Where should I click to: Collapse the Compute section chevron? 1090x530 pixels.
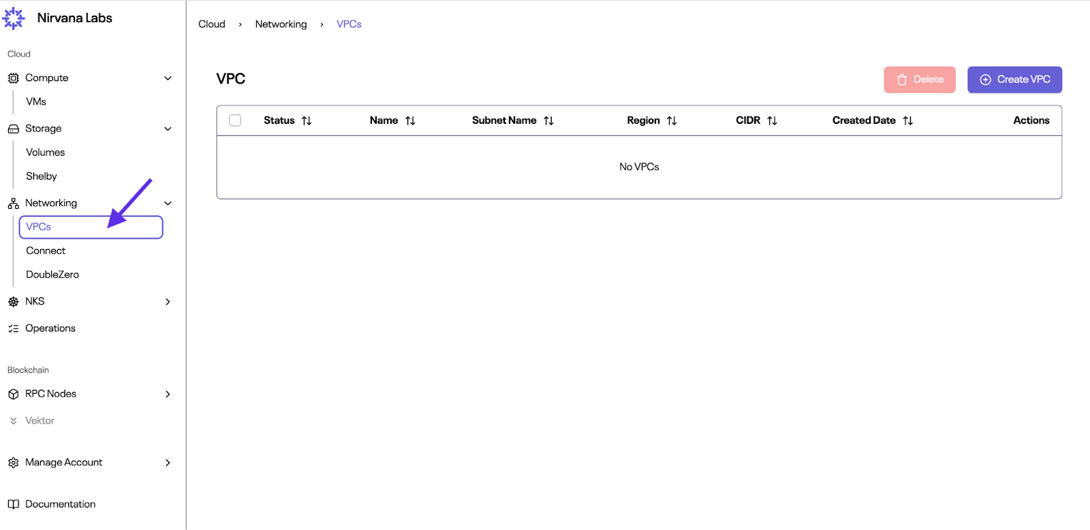click(x=168, y=78)
